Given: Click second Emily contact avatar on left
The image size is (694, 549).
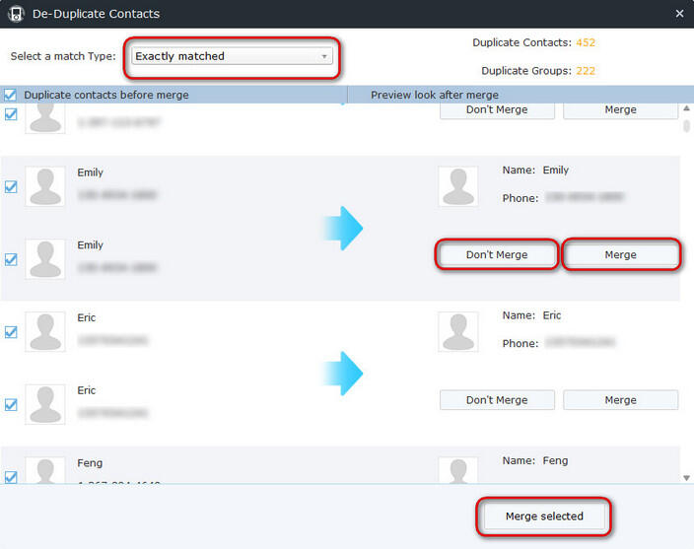Looking at the screenshot, I should point(44,259).
